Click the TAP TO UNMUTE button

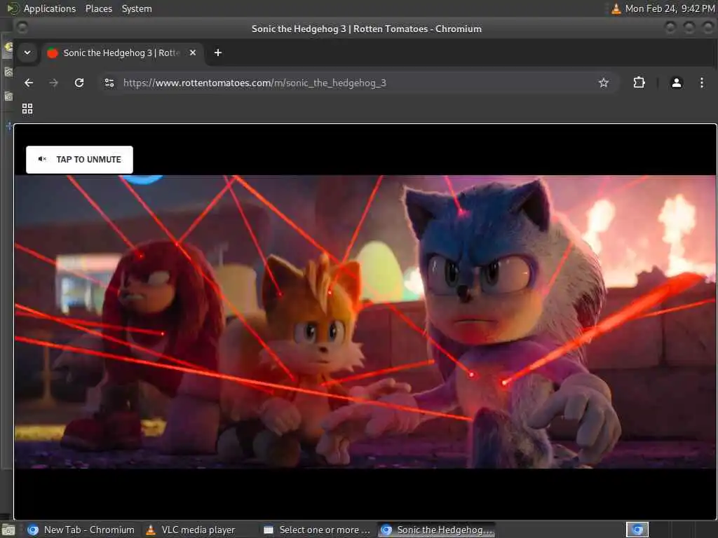pos(79,160)
